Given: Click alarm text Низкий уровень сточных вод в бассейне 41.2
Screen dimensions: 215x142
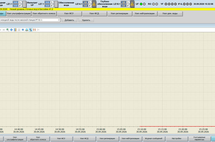Looking at the screenshot, I should (31, 9).
